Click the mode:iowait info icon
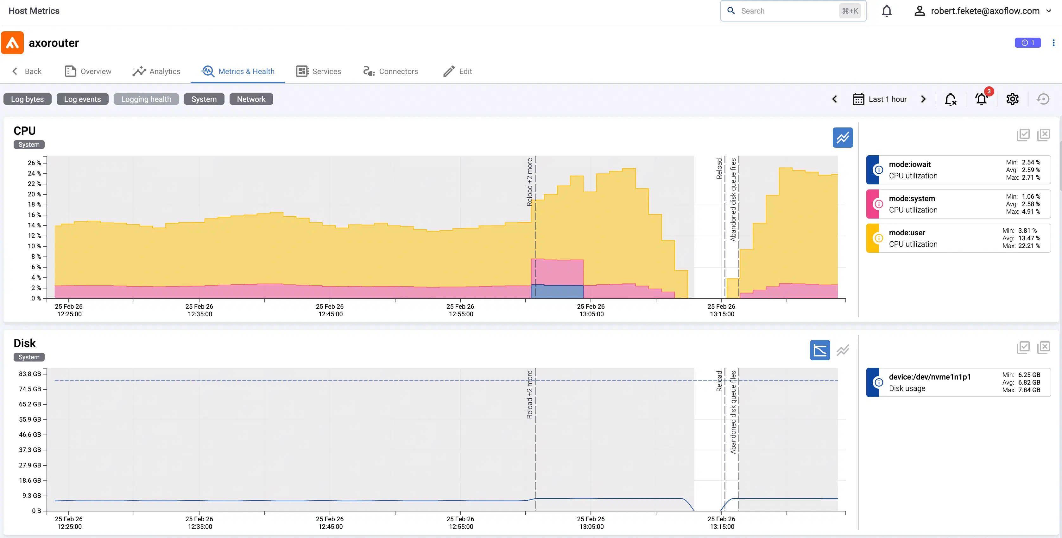Image resolution: width=1062 pixels, height=538 pixels. tap(879, 170)
